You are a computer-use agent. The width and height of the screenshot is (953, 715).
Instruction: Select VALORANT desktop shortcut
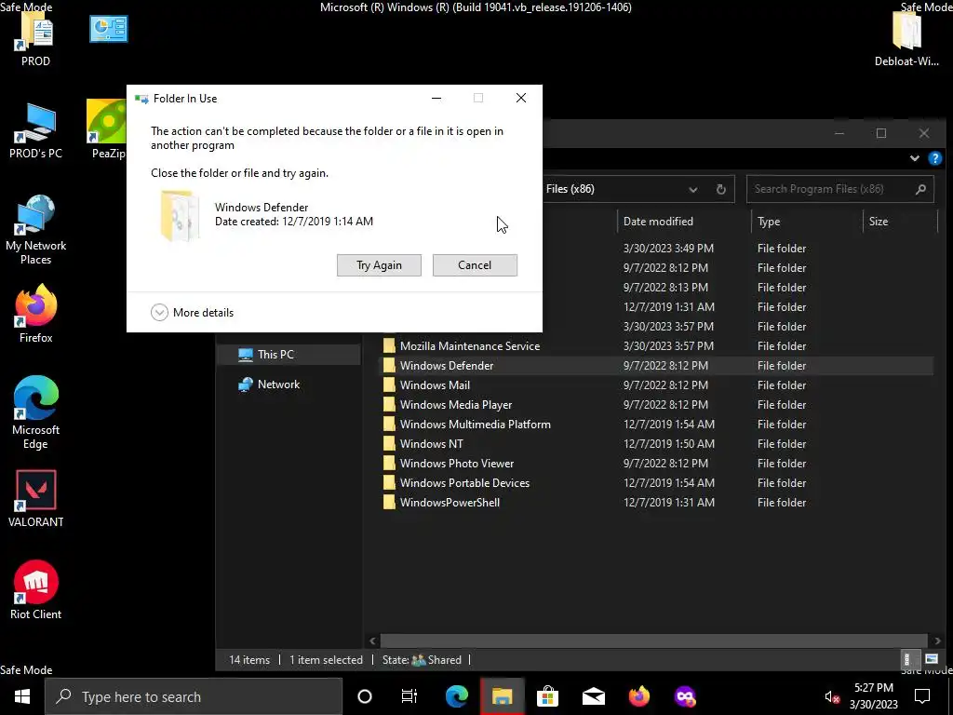(x=36, y=499)
